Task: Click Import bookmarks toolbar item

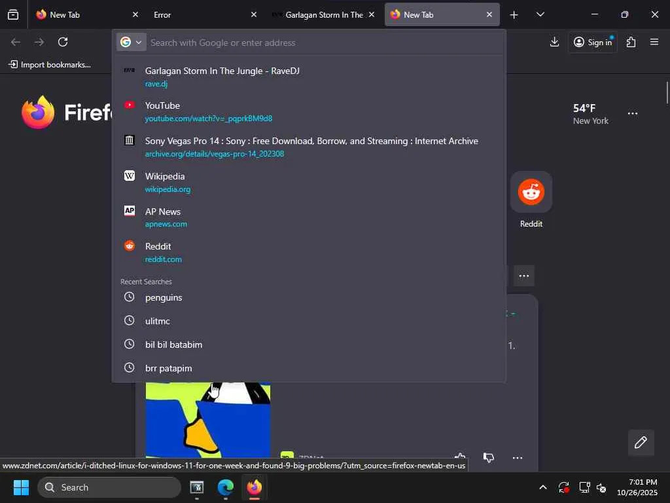Action: (50, 65)
